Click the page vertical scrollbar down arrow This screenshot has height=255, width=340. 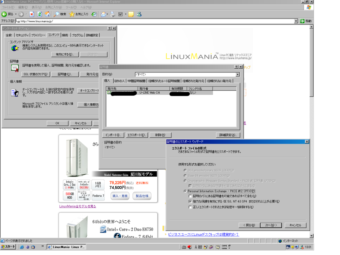pyautogui.click(x=311, y=236)
